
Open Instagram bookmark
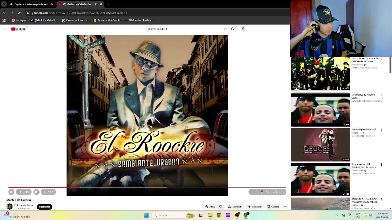[x=19, y=20]
